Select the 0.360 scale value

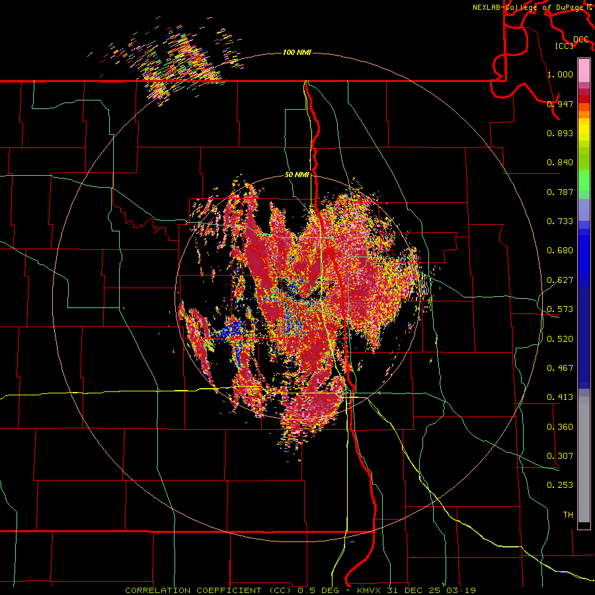pos(560,427)
